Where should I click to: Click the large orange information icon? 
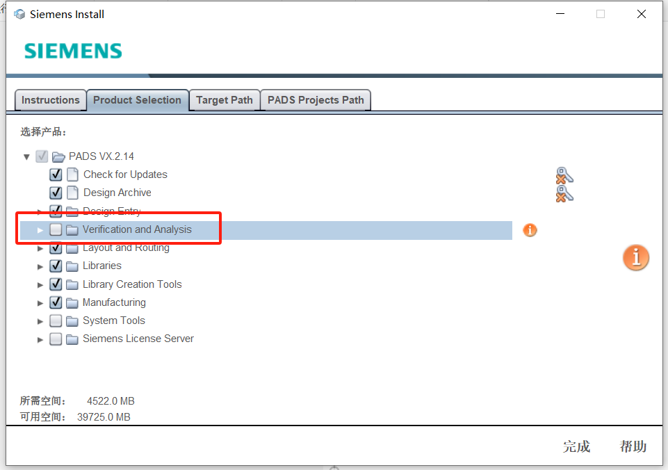pyautogui.click(x=635, y=258)
